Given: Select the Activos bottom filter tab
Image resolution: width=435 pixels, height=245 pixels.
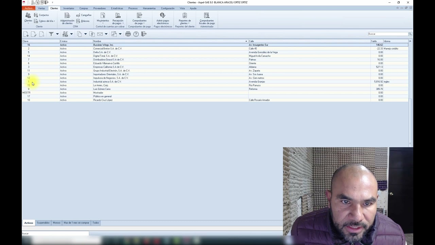Looking at the screenshot, I should tap(29, 223).
